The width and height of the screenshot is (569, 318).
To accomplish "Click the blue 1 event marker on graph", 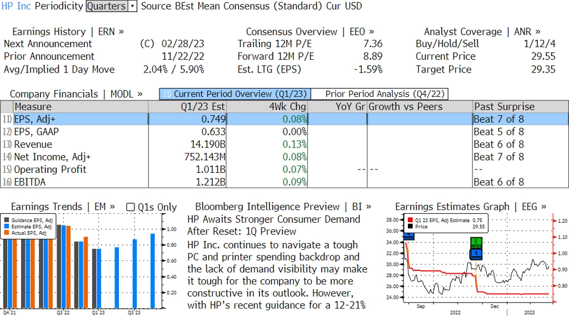I will (x=476, y=254).
